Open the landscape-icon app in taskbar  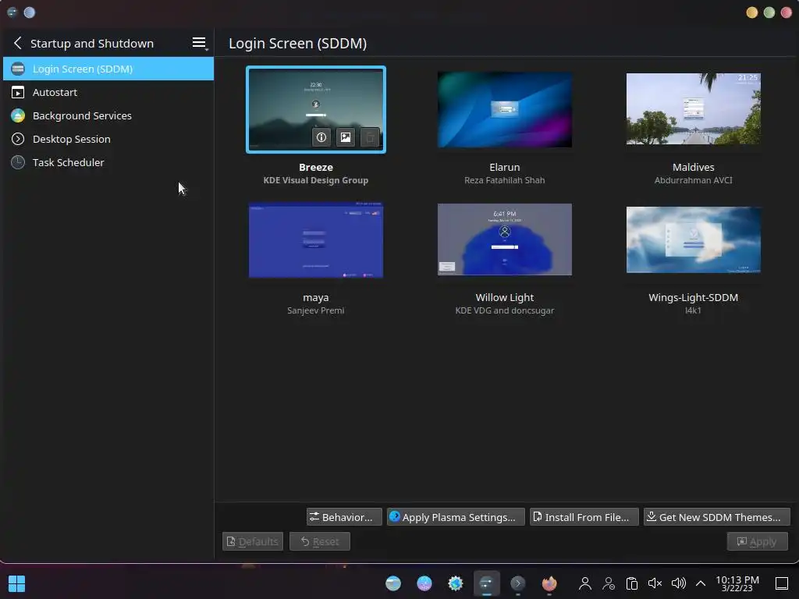click(393, 583)
